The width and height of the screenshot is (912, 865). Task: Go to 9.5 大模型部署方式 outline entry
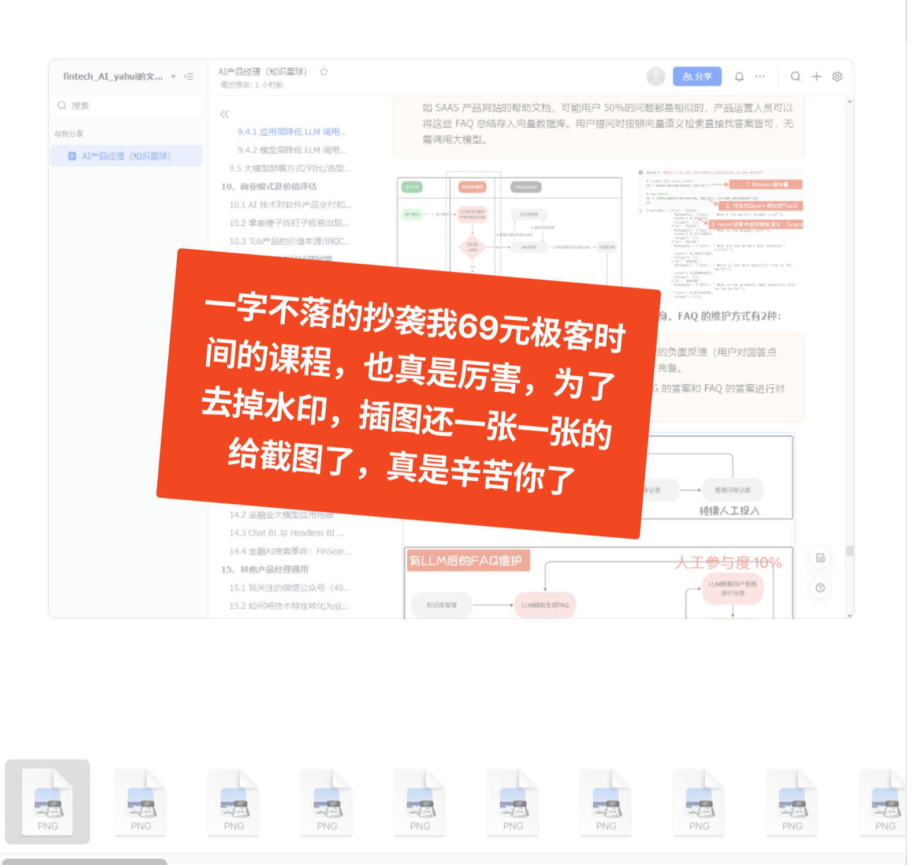[290, 168]
